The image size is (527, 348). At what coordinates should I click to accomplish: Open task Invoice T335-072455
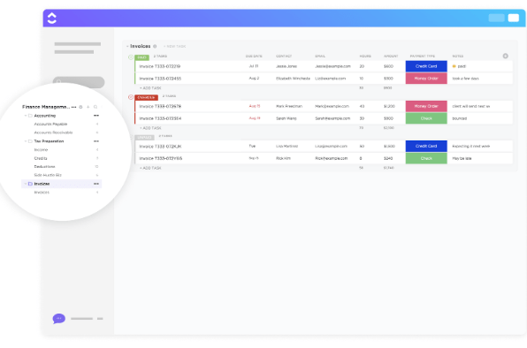(x=160, y=79)
